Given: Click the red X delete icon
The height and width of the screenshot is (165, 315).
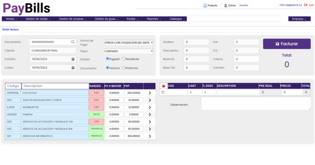Looking at the screenshot, I should coord(164,86).
